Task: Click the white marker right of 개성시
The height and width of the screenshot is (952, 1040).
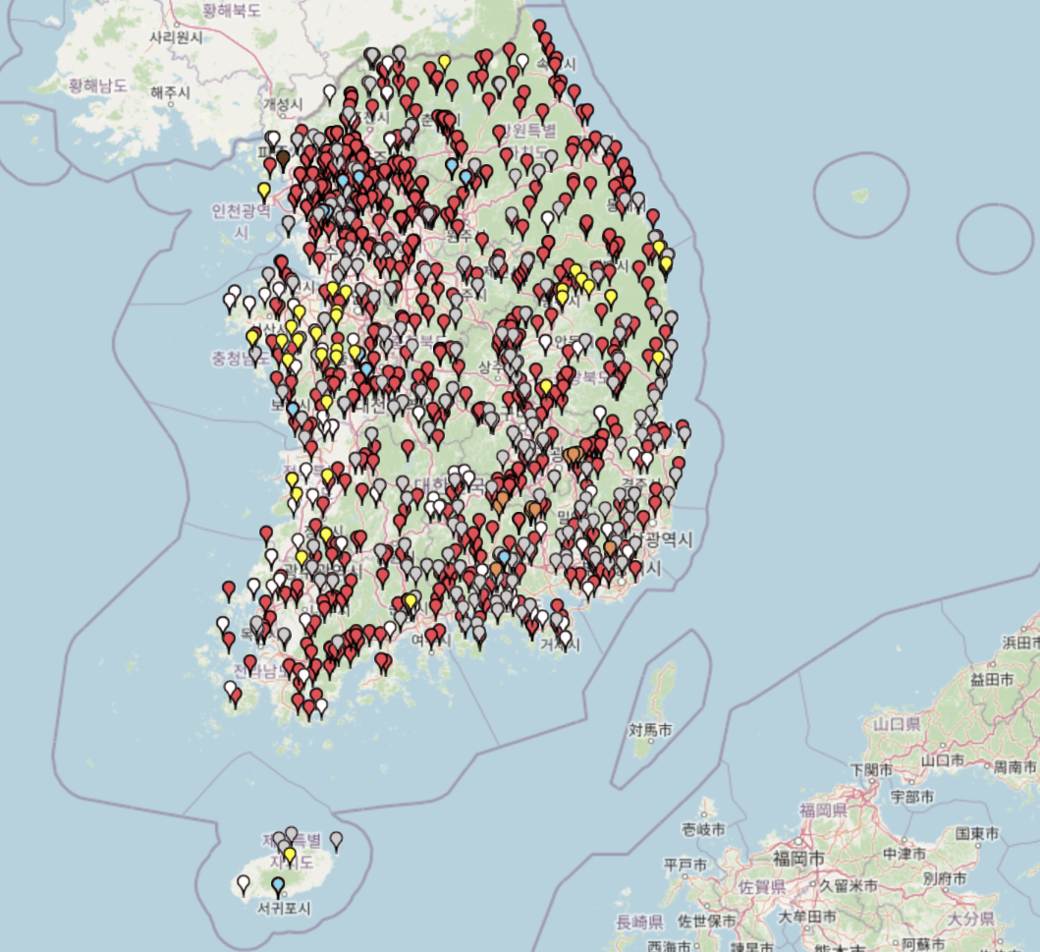Action: point(330,92)
